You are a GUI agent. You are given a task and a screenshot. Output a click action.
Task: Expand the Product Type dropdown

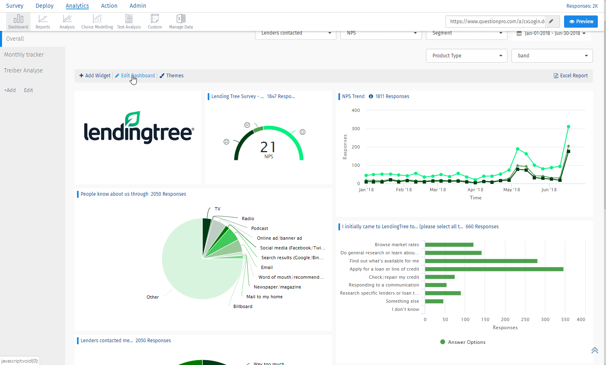point(466,56)
